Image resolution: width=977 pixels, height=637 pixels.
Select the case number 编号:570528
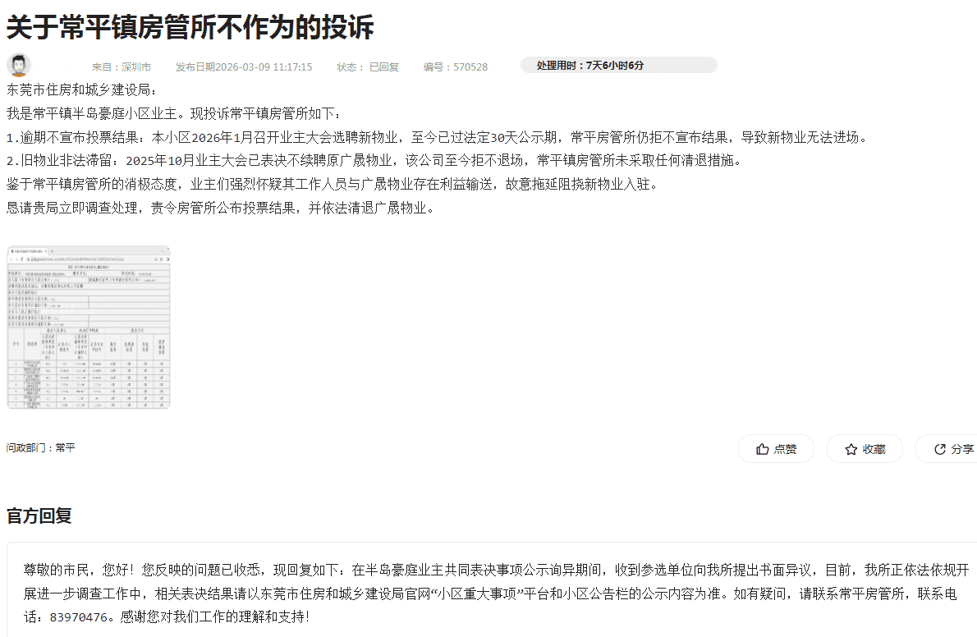click(x=456, y=67)
